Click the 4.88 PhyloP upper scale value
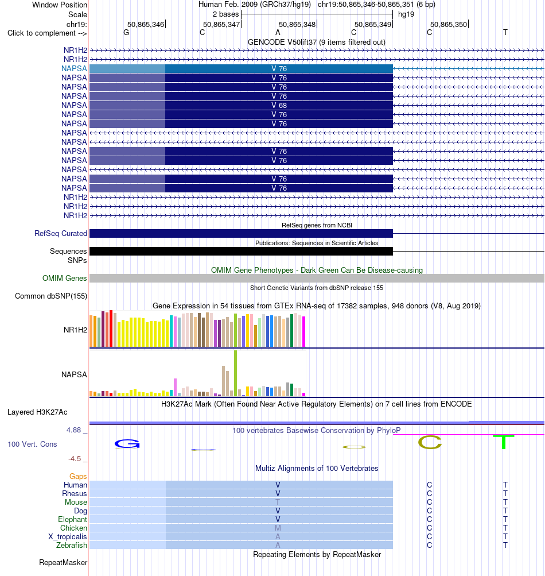The width and height of the screenshot is (545, 576). coord(74,430)
